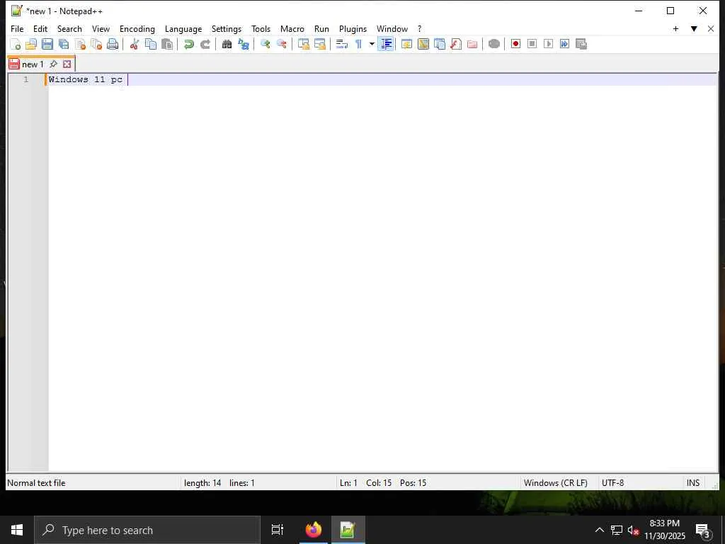Play back the recorded macro

click(549, 44)
